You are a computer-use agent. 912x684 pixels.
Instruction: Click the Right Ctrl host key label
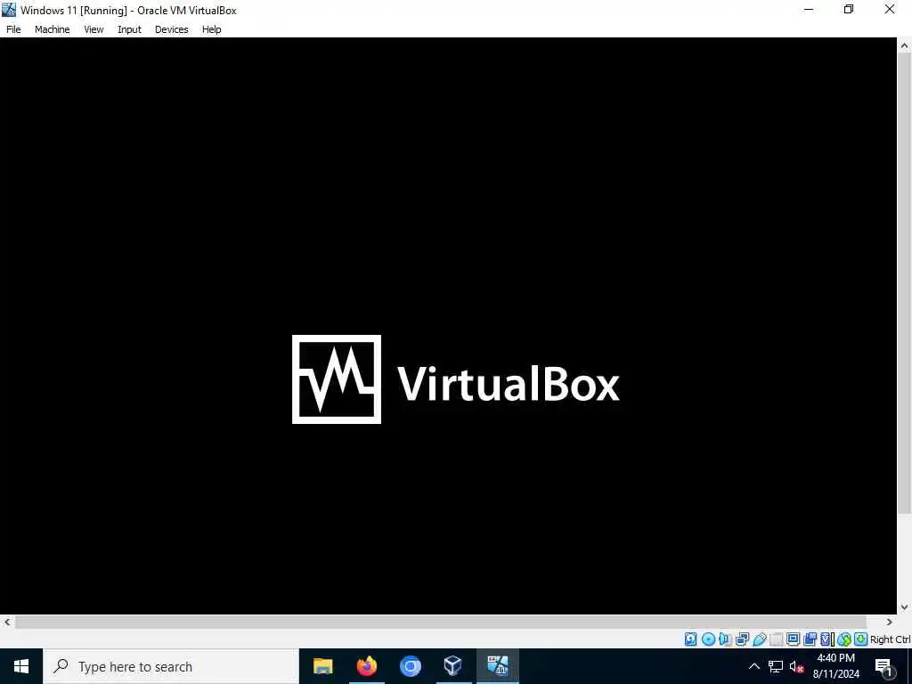(x=891, y=639)
